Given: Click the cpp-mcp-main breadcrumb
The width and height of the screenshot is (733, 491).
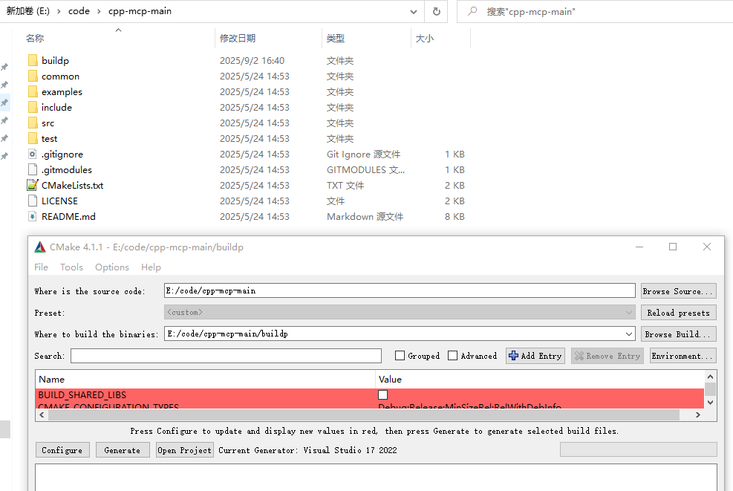Looking at the screenshot, I should tap(140, 11).
